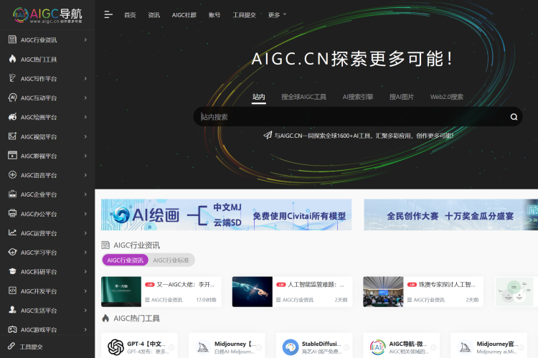Expand AIGC企业平台 sidebar chevron
Image resolution: width=538 pixels, height=358 pixels.
click(x=85, y=194)
